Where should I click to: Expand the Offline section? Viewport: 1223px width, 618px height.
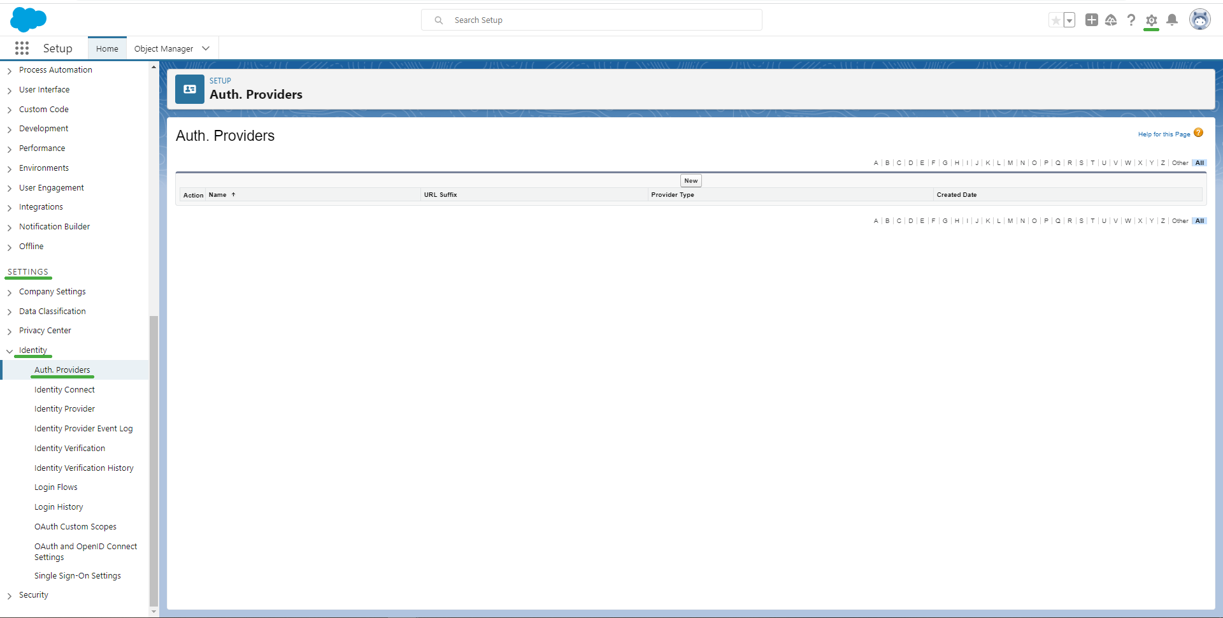[10, 247]
